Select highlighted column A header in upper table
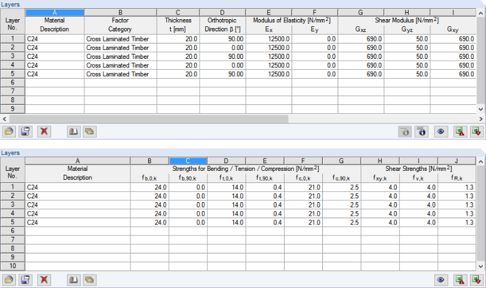The height and width of the screenshot is (288, 486). [x=54, y=12]
